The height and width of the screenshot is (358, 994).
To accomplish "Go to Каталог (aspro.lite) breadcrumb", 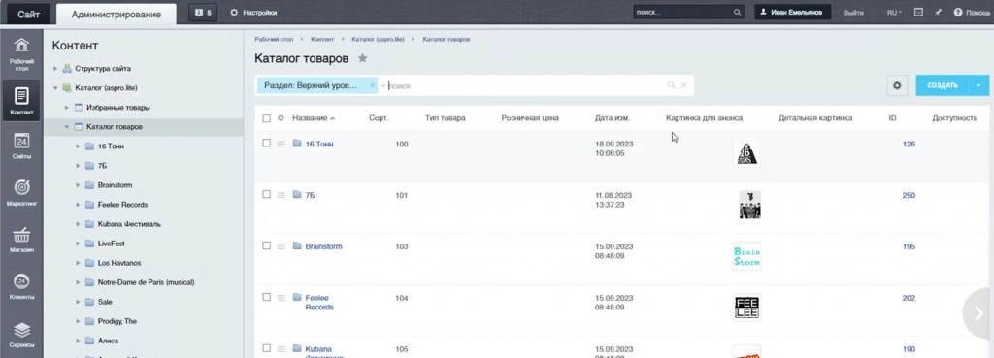I will [378, 39].
